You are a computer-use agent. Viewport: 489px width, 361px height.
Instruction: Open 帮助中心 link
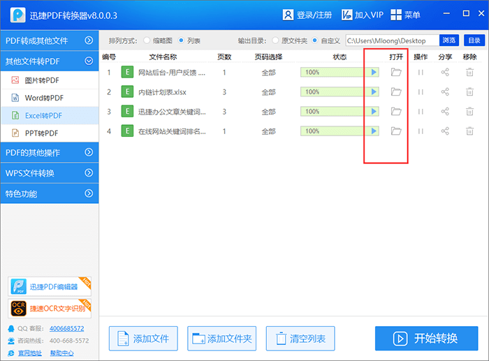click(x=61, y=353)
